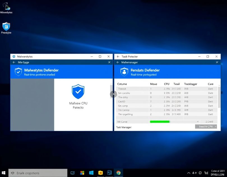This screenshot has width=227, height=177.
Task: Open the blue Windows taskbar icon
Action: 91,173
